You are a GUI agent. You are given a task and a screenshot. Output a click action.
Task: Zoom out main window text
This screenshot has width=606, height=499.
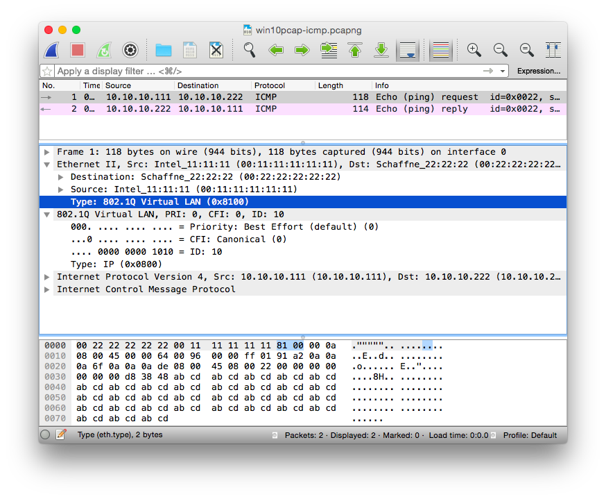point(500,50)
